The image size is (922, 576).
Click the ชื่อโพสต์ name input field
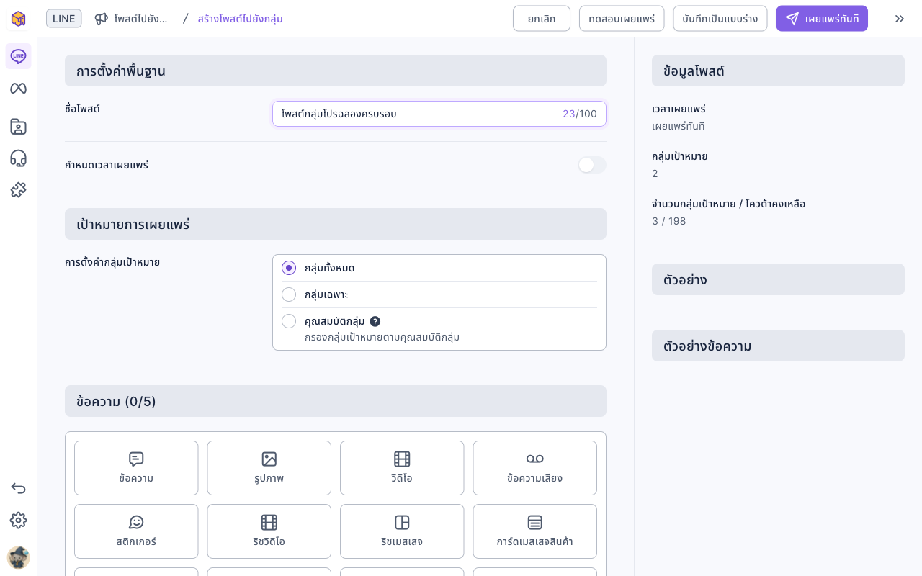click(439, 114)
